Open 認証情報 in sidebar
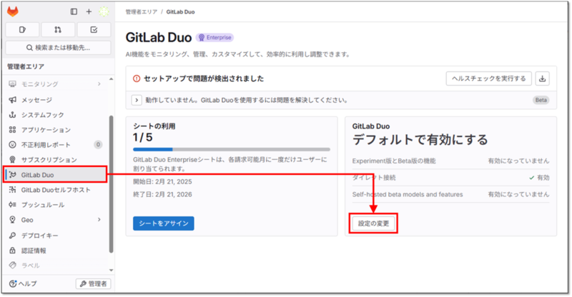The height and width of the screenshot is (297, 572). point(55,251)
